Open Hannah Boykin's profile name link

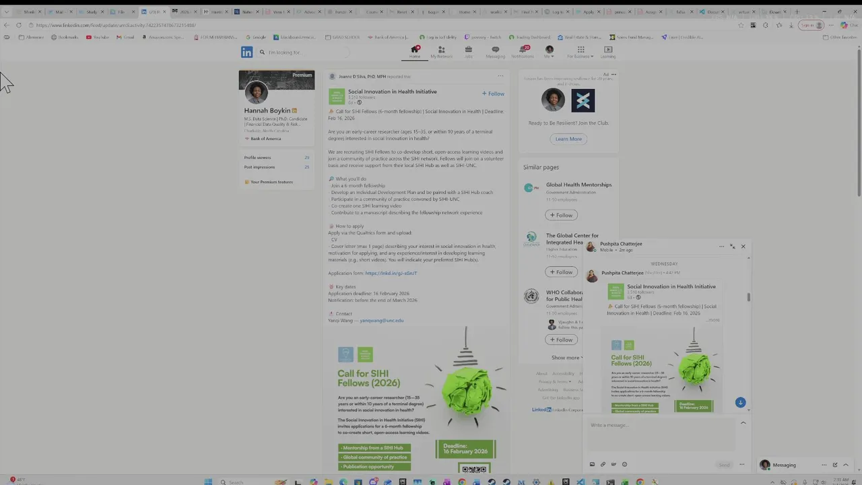[267, 110]
